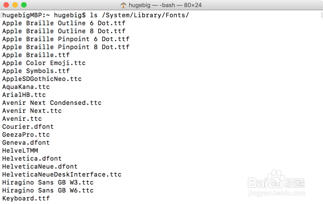Click the 'Apple Symbols.ttf' filename
Image resolution: width=323 pixels, height=204 pixels.
[36, 71]
